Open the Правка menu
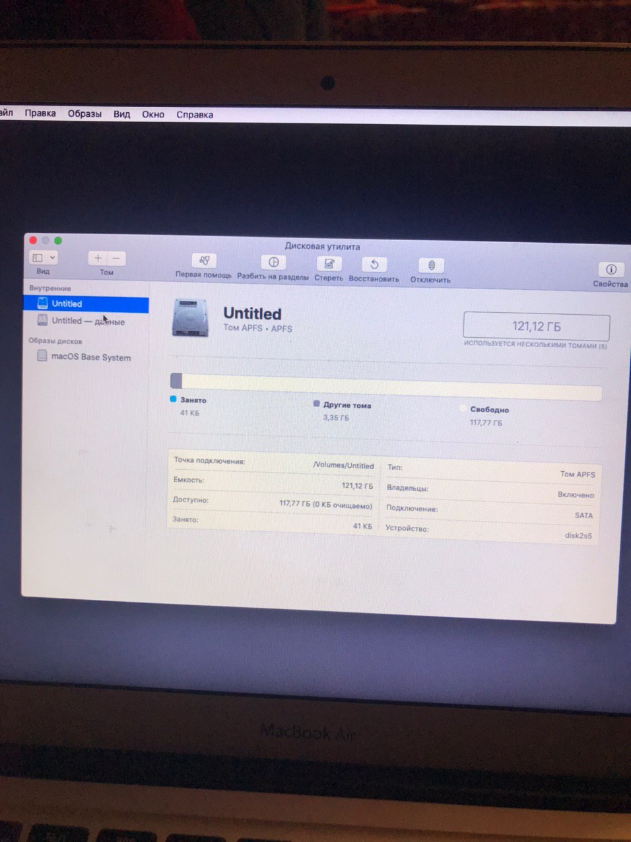Image resolution: width=631 pixels, height=842 pixels. 40,113
